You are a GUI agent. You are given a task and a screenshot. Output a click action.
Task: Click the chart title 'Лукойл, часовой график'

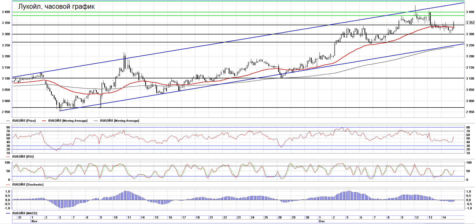tap(56, 6)
